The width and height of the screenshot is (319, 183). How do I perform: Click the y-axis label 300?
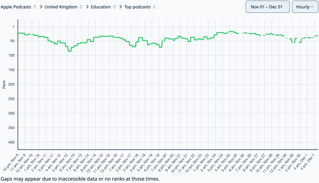coord(12,113)
